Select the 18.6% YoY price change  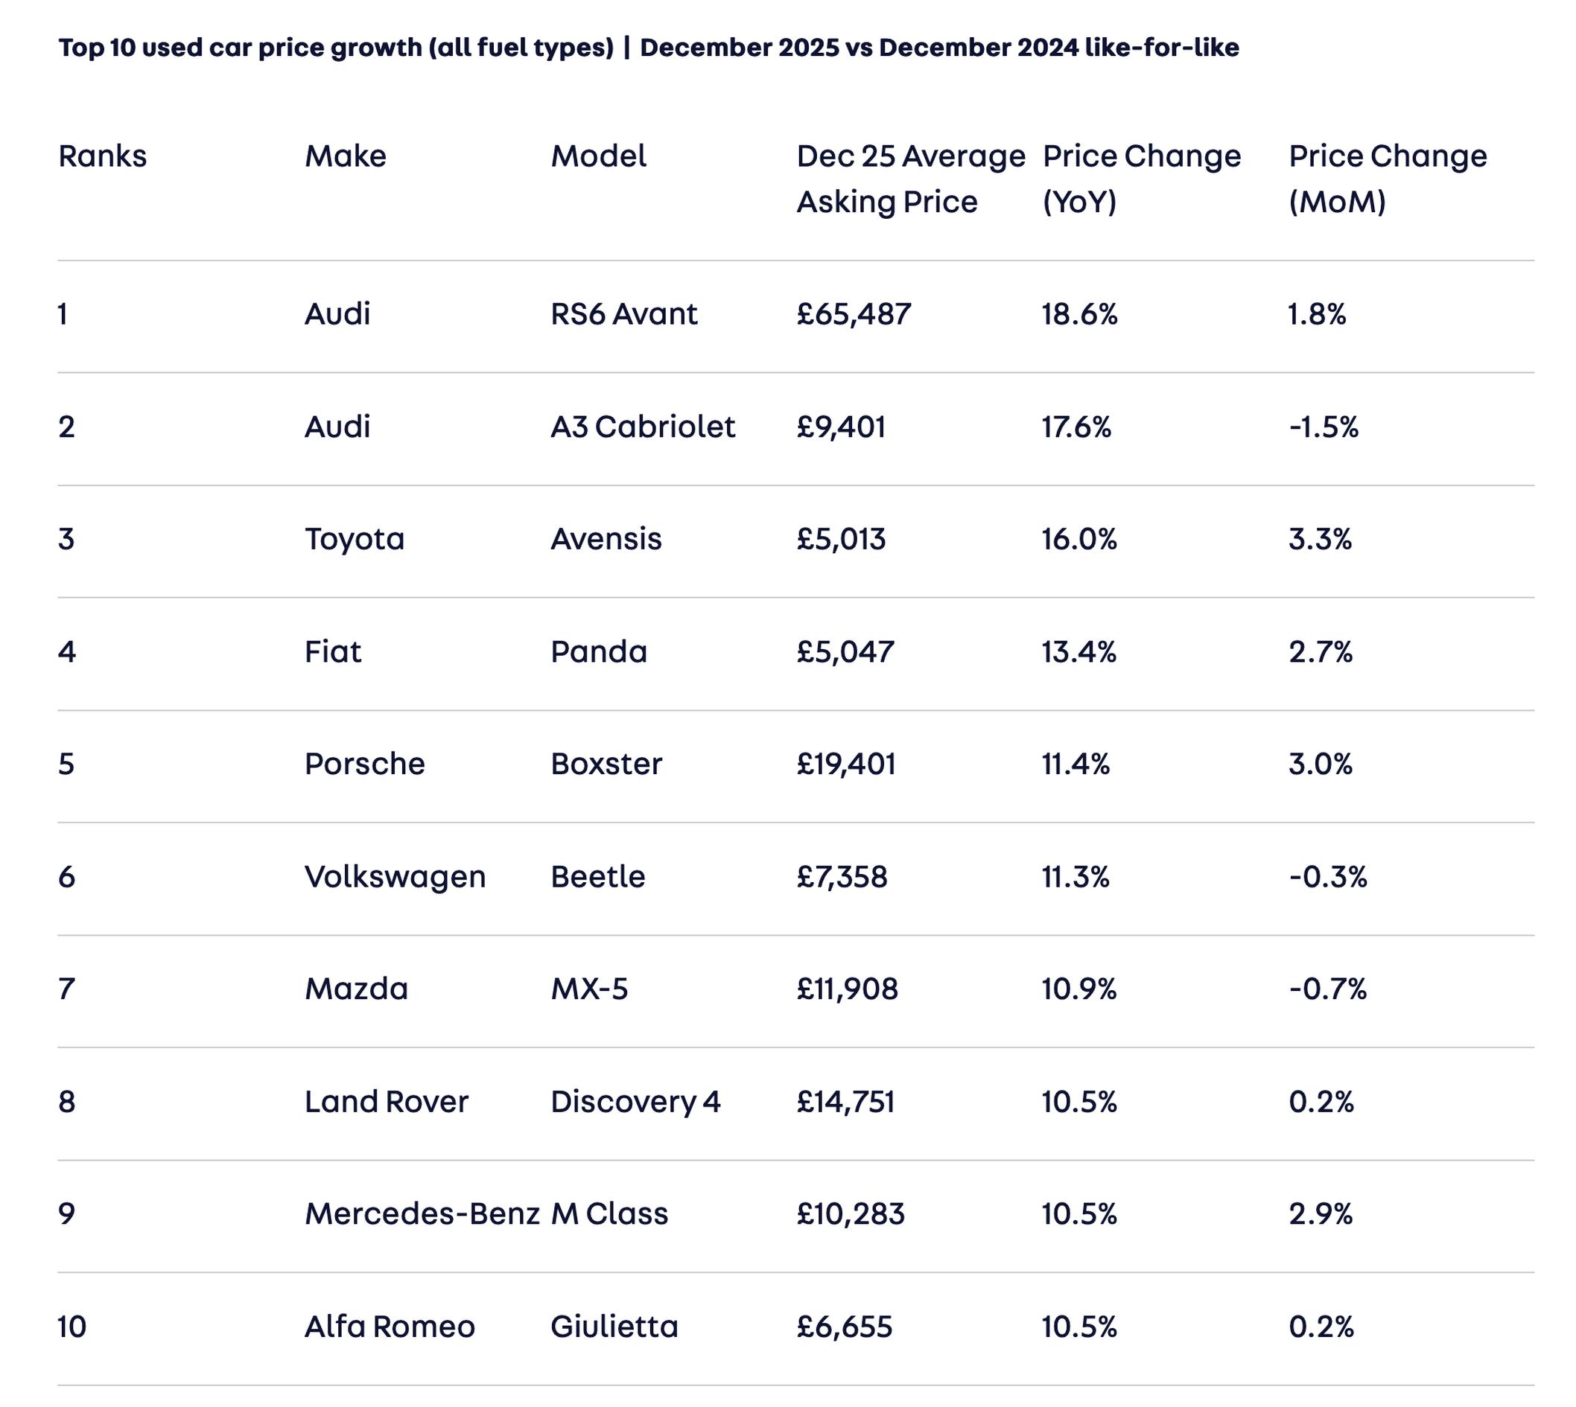pyautogui.click(x=1078, y=315)
